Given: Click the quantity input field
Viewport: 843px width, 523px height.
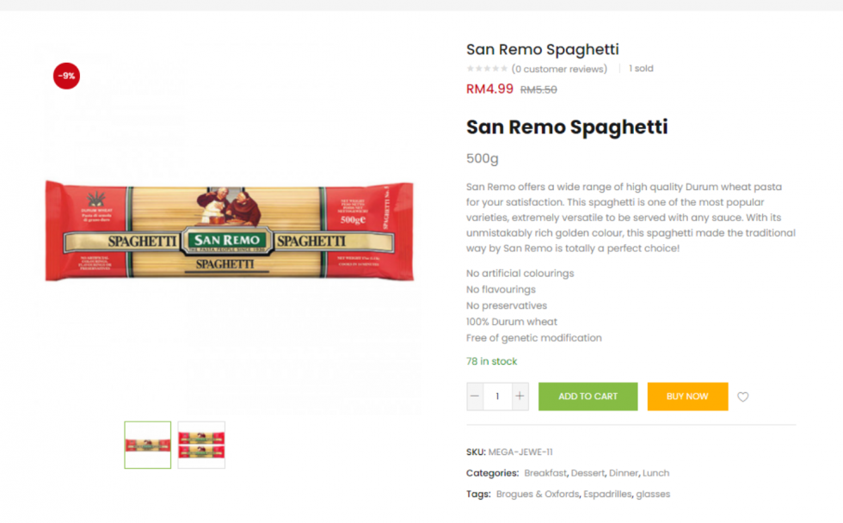Looking at the screenshot, I should tap(497, 397).
